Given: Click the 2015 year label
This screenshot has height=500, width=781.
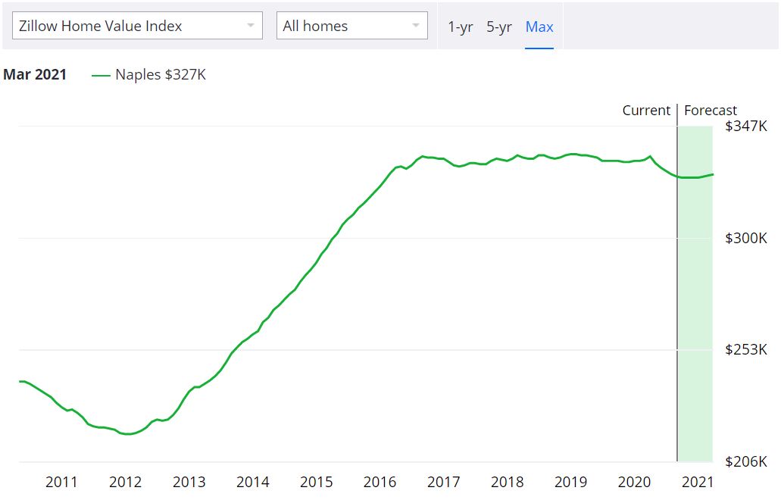Looking at the screenshot, I should coord(317,482).
